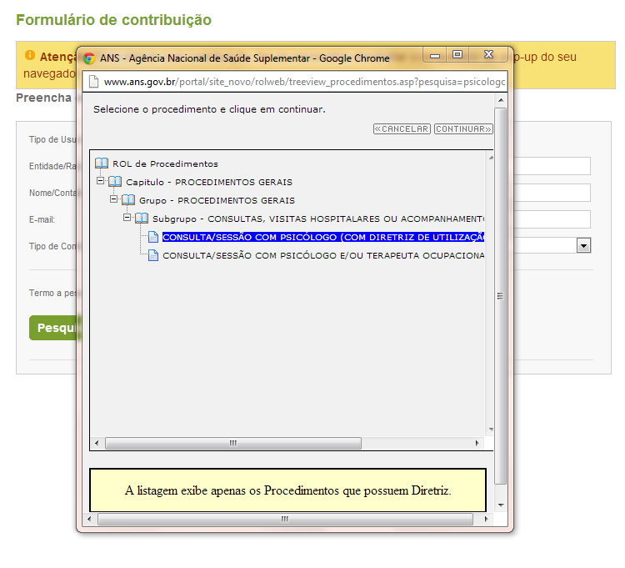Click the page icon in address bar
The image size is (625, 568).
(93, 82)
